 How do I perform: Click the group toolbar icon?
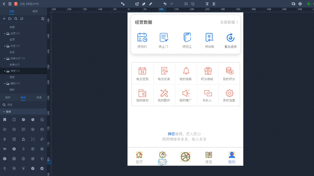click(x=186, y=4)
